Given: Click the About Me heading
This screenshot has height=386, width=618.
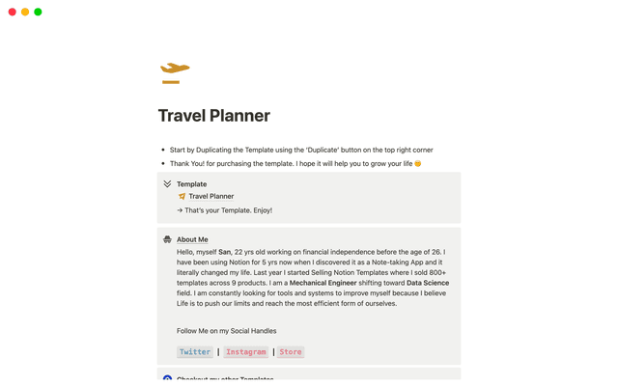Looking at the screenshot, I should click(192, 239).
